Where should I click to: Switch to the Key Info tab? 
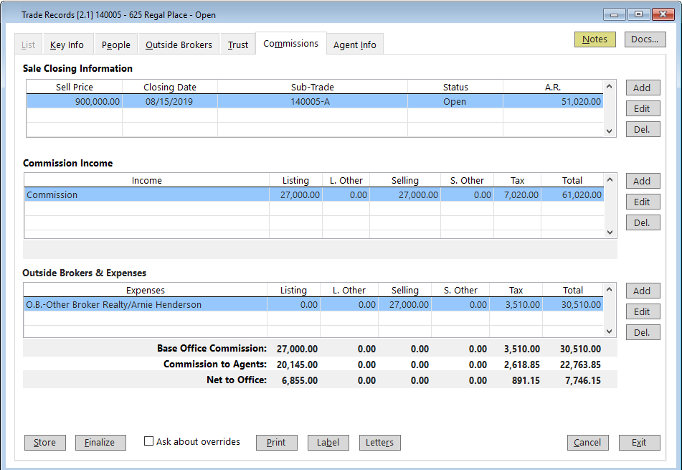pyautogui.click(x=67, y=44)
